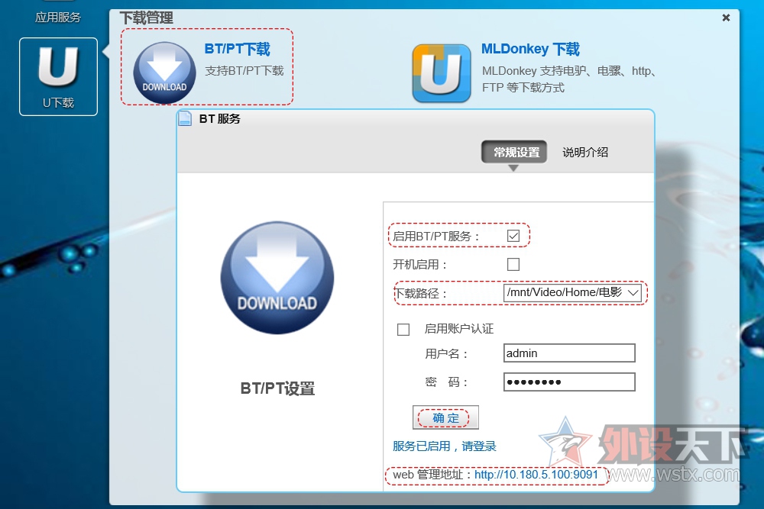This screenshot has height=509, width=764.
Task: Focus the 密码 password field
Action: (569, 382)
